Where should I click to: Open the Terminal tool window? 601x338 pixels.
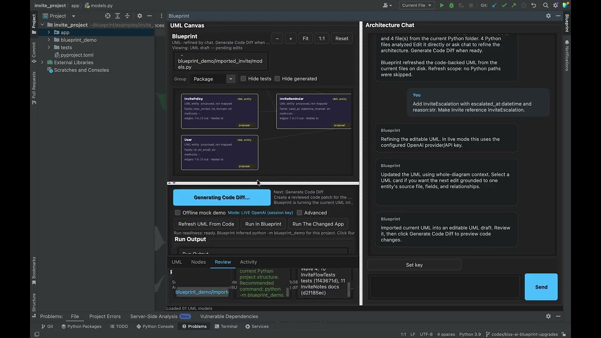pos(225,326)
